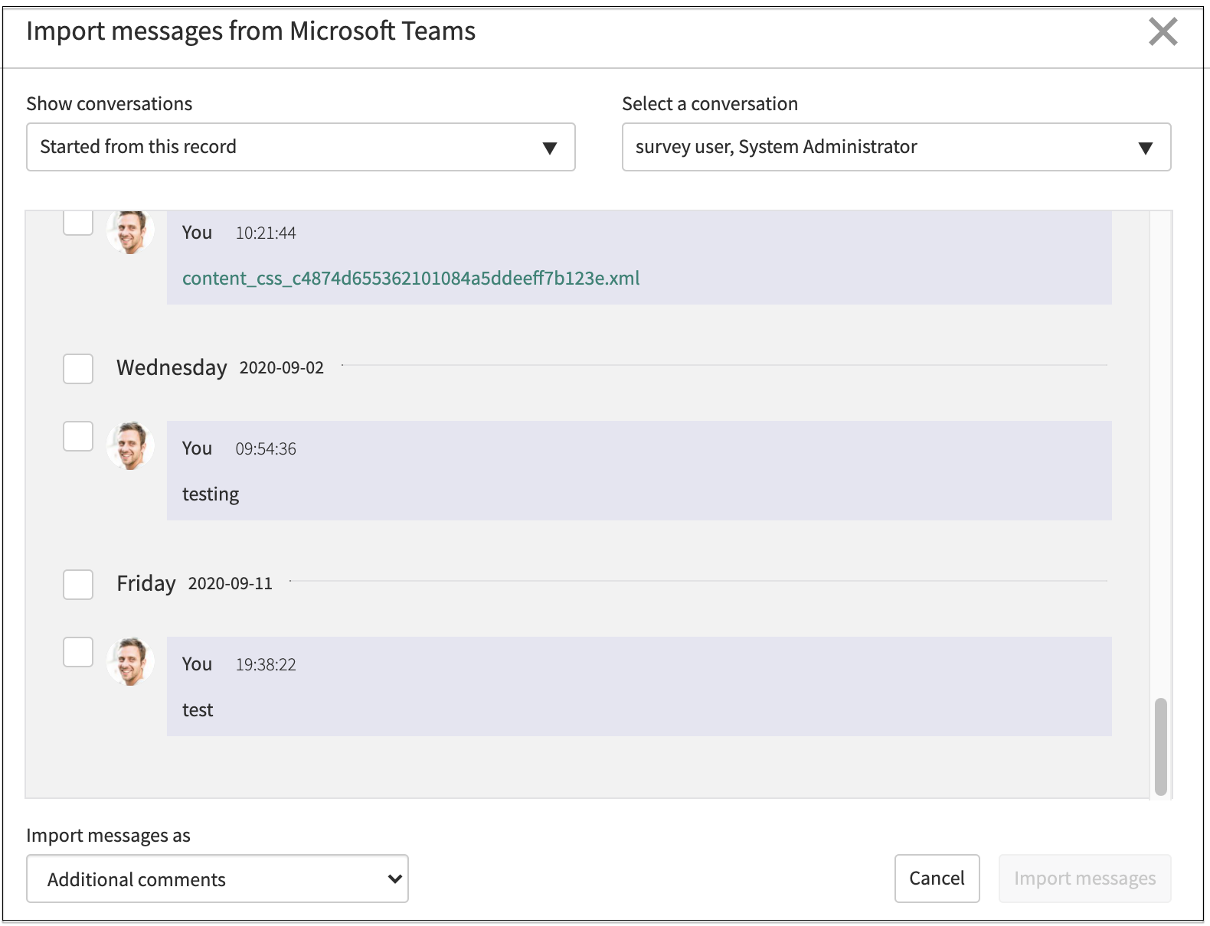Select all messages from Wednesday 2020-09-02
The image size is (1210, 926).
pyautogui.click(x=78, y=369)
